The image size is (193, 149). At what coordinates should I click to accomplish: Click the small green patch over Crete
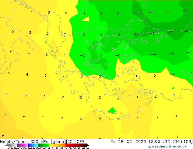coord(112,110)
